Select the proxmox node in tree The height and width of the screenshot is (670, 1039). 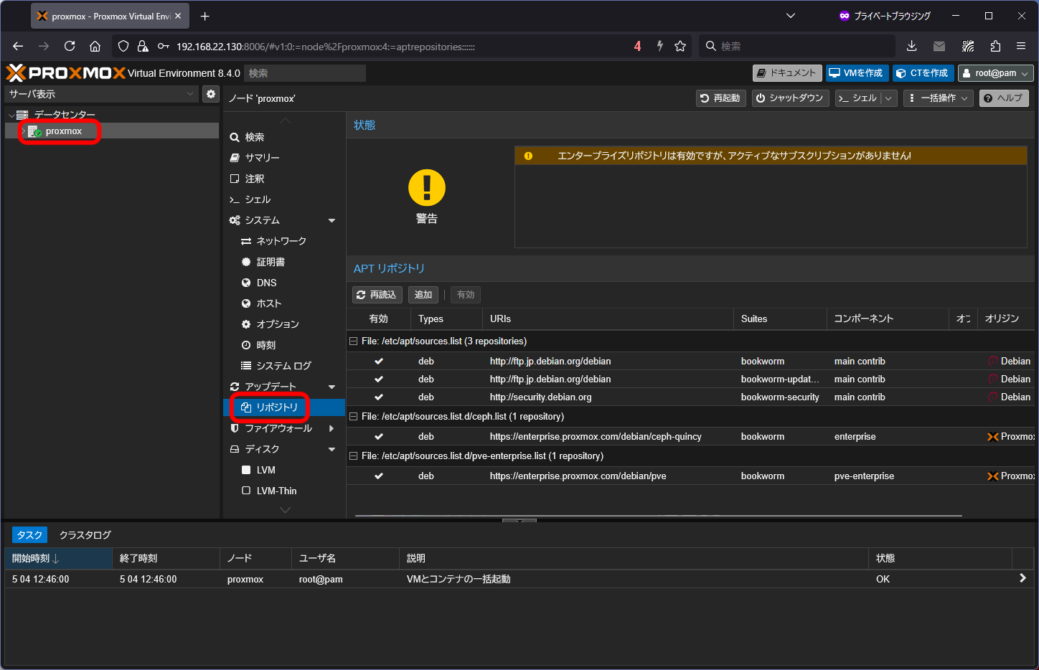click(x=64, y=131)
